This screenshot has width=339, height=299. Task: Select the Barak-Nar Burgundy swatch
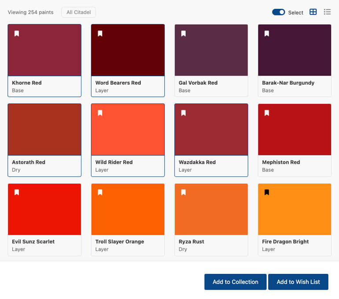295,50
